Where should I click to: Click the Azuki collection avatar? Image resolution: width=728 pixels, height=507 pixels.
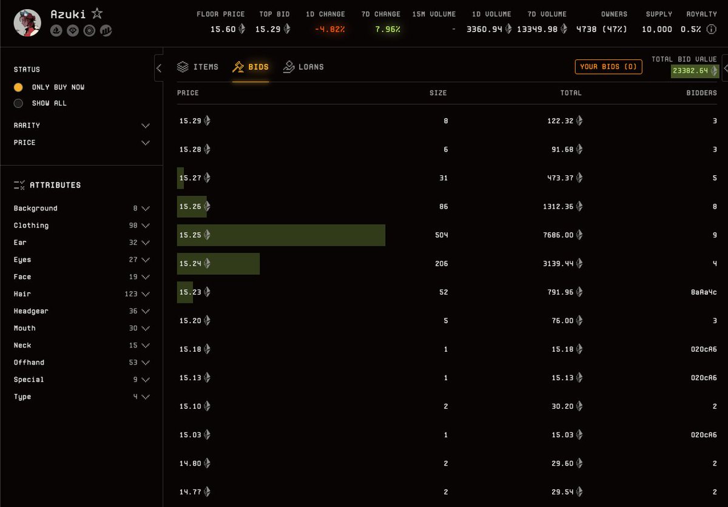click(27, 23)
